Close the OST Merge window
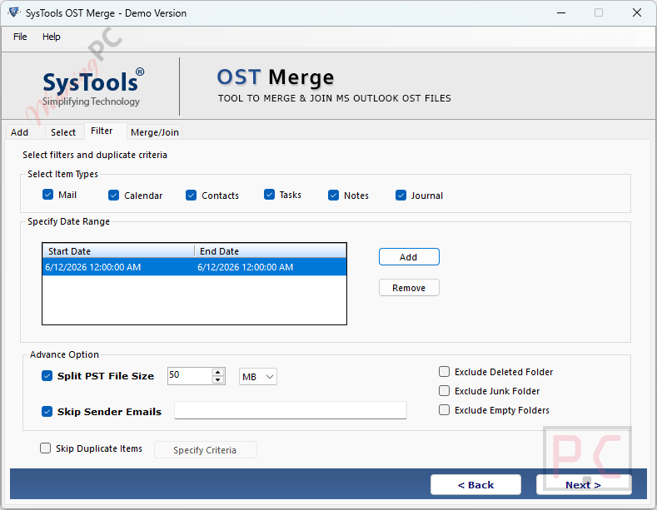657x510 pixels. (x=637, y=13)
